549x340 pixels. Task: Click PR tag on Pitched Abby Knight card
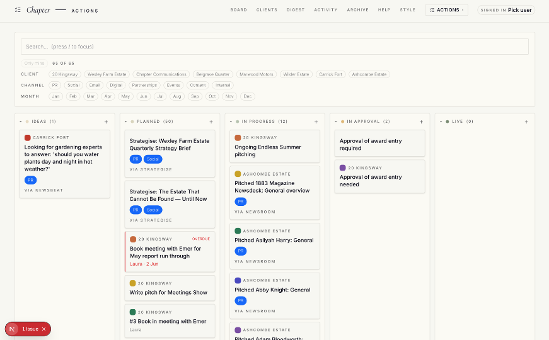point(241,301)
